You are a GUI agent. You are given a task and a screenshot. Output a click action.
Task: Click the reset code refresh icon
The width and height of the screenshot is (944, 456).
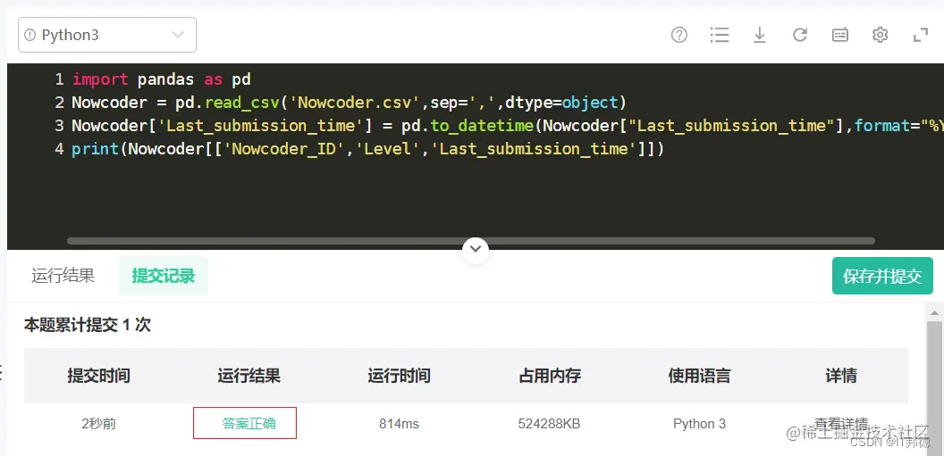[799, 36]
